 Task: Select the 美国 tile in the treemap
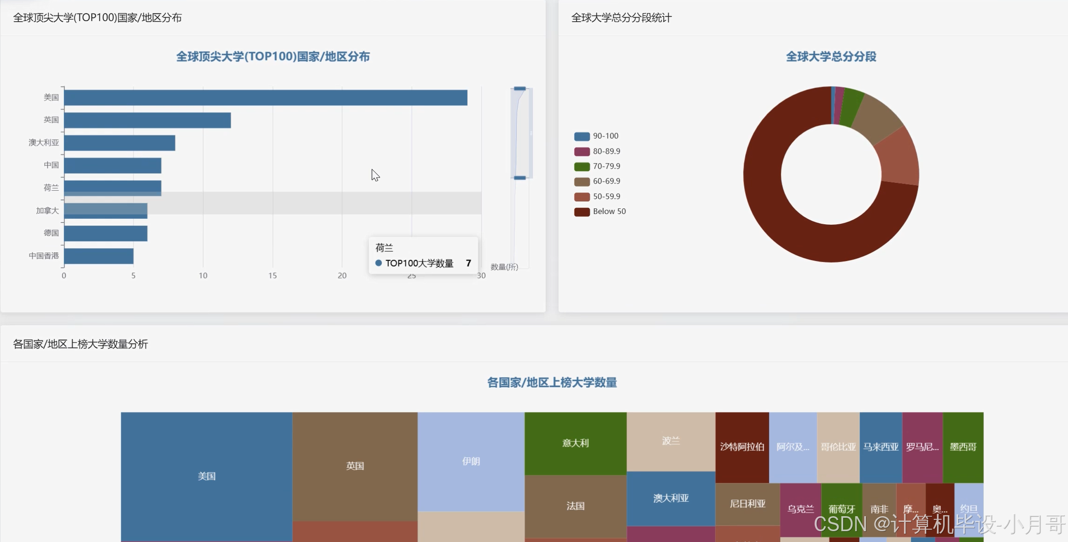[x=206, y=475]
